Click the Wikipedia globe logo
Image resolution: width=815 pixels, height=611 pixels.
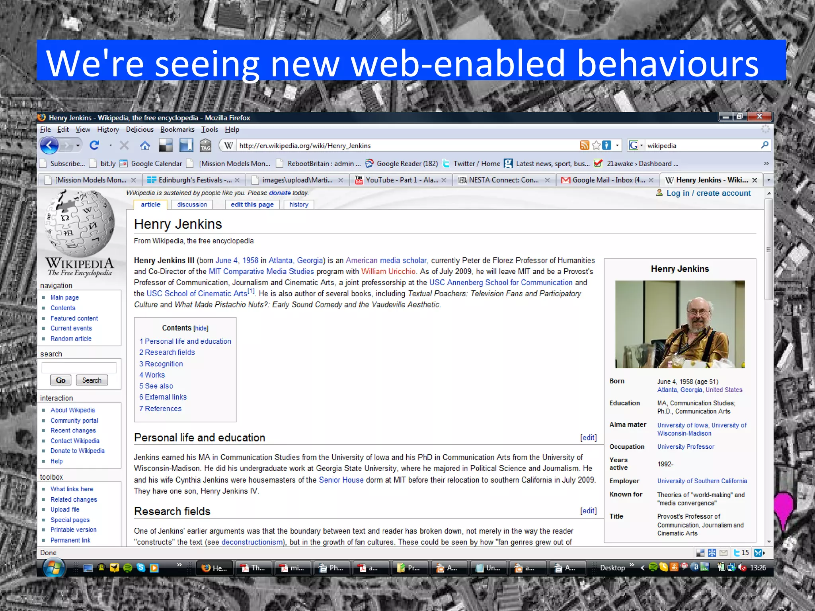pyautogui.click(x=80, y=233)
